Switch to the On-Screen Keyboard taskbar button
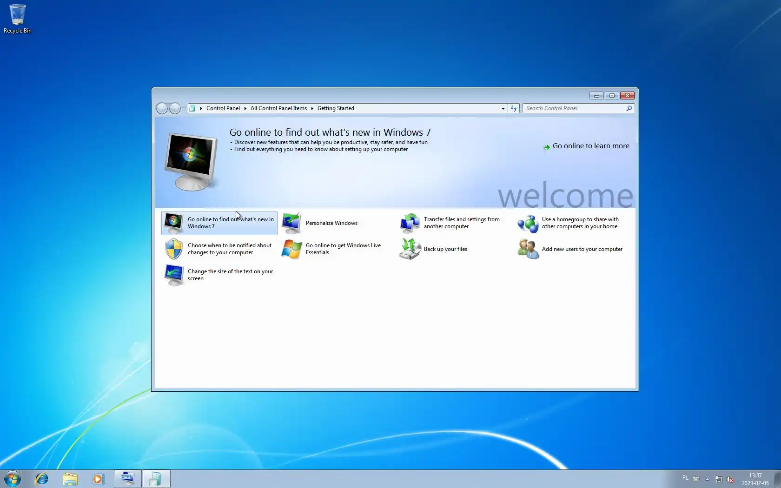Viewport: 781px width, 488px height. point(128,479)
